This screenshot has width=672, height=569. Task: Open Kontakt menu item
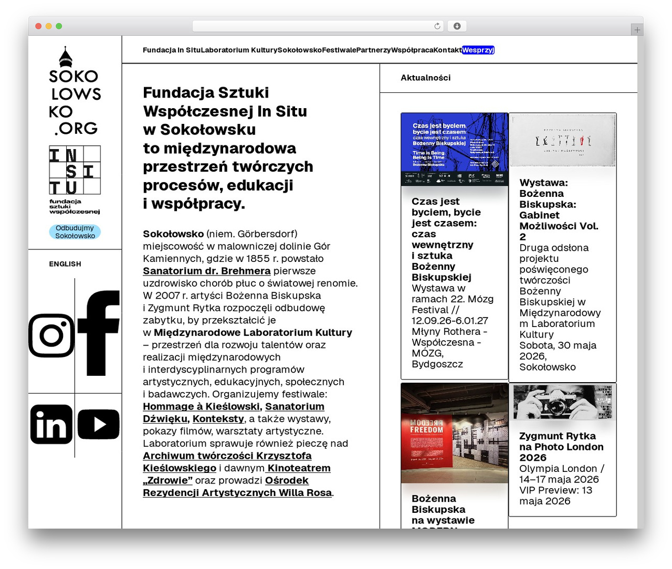click(x=448, y=50)
